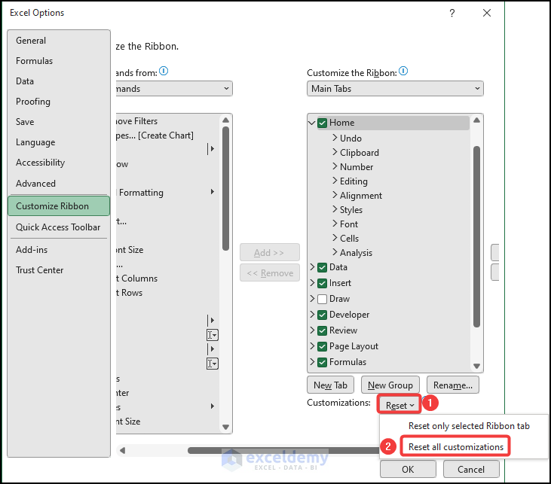551x484 pixels.
Task: Select the Formatting command with submenu arrow
Action: tap(167, 193)
